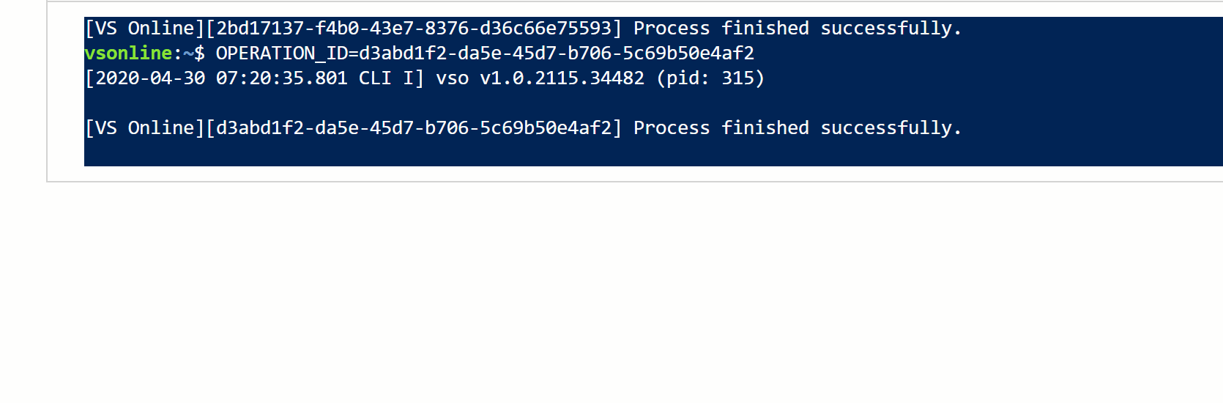Viewport: 1223px width, 403px height.
Task: Click the '$' prompt symbol after vsonline
Action: 199,53
